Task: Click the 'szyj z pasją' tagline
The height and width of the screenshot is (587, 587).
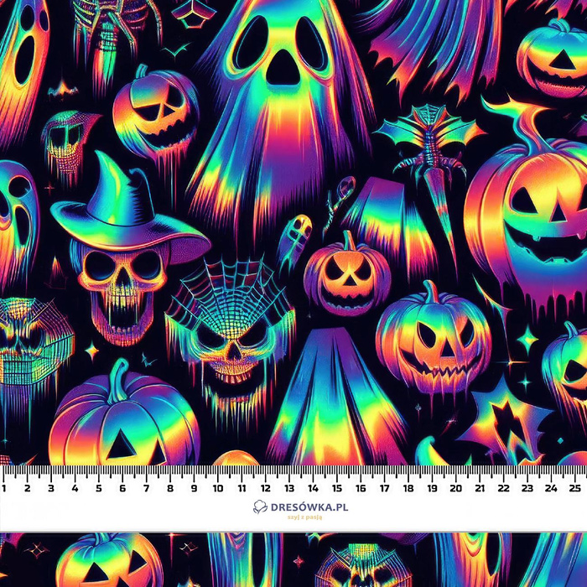Action: tap(293, 518)
